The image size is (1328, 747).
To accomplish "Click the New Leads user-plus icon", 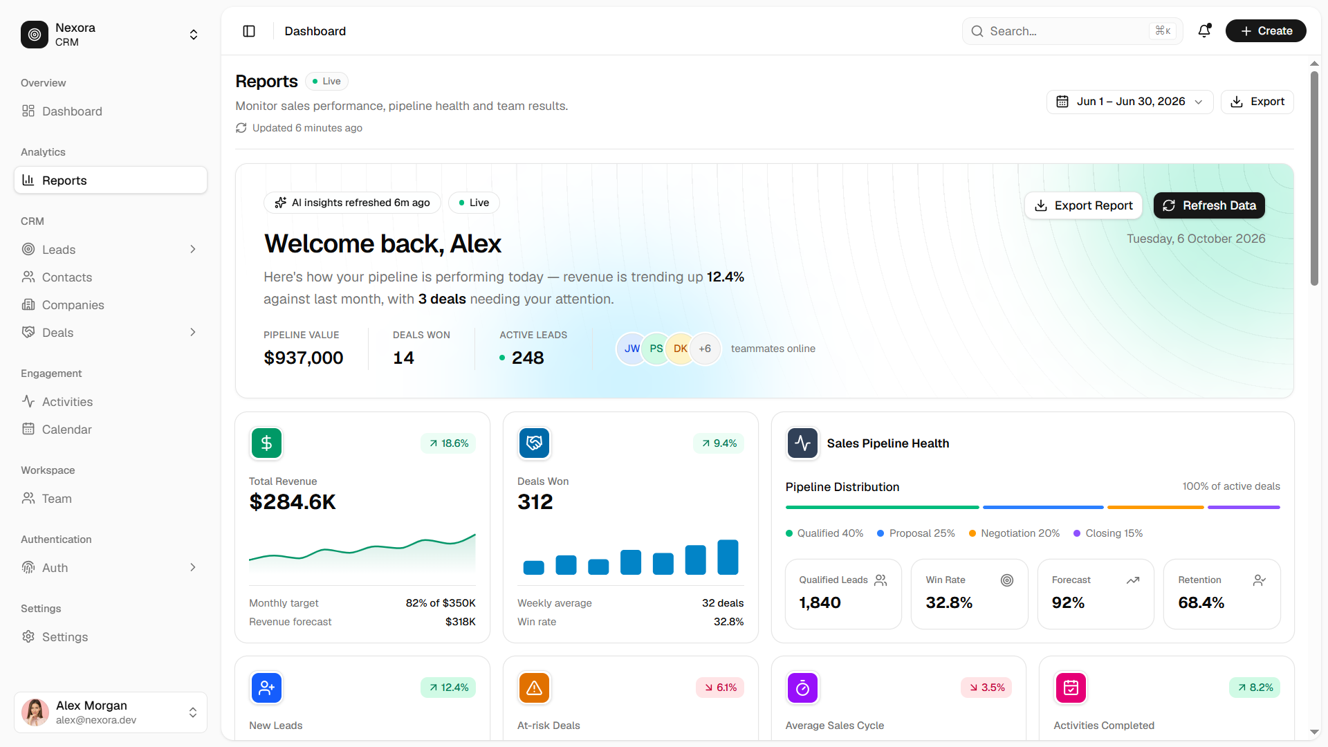I will click(266, 688).
